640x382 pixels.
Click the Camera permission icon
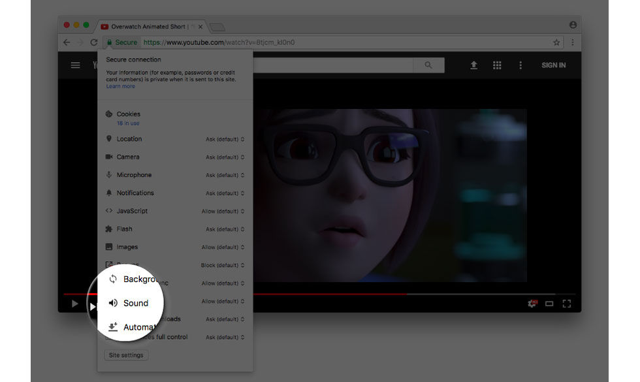point(109,157)
